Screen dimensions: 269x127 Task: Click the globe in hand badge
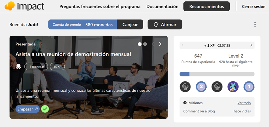[233, 86]
